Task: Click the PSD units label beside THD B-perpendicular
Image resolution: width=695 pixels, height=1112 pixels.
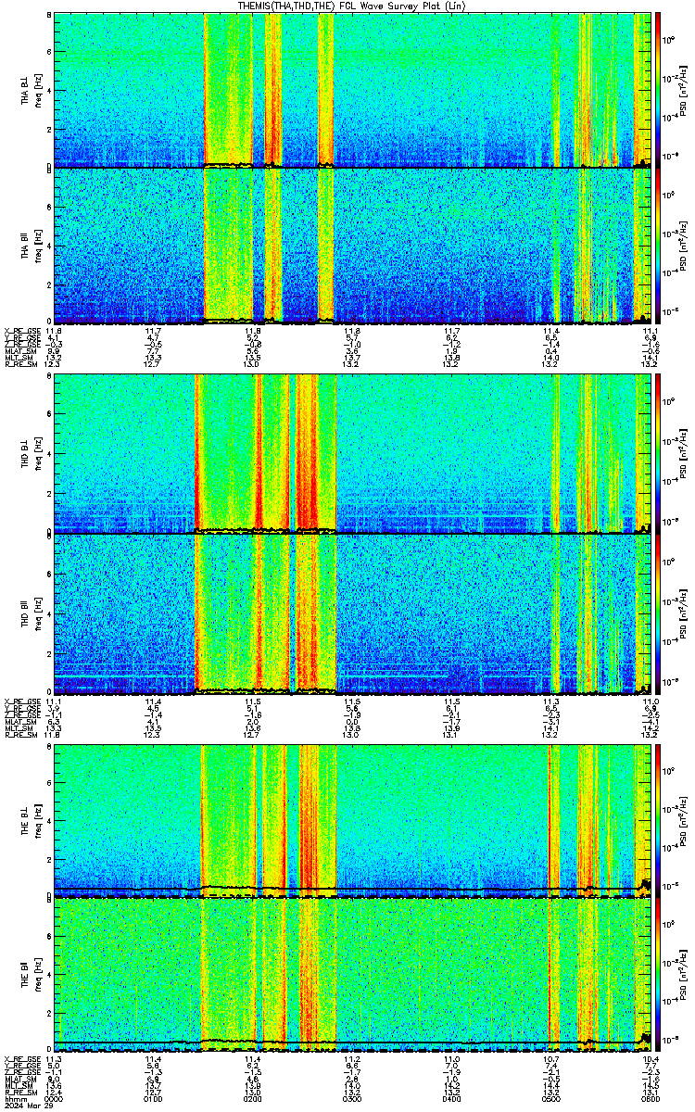Action: point(685,452)
